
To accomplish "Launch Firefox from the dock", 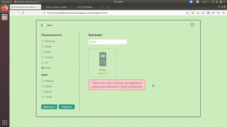I will 5,8.
